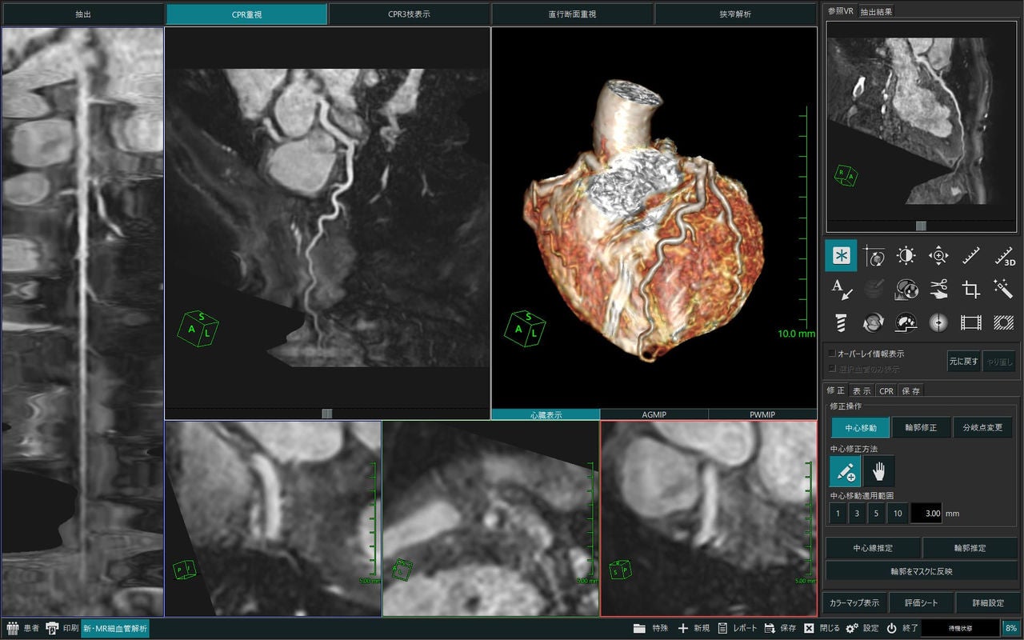Select the brightness/contrast window level tool
Image resolution: width=1024 pixels, height=640 pixels.
(x=906, y=256)
